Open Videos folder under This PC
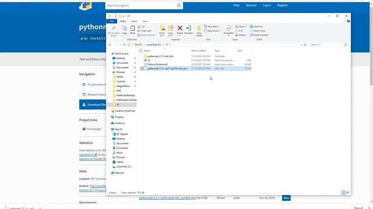Image resolution: width=373 pixels, height=209 pixels. click(118, 162)
